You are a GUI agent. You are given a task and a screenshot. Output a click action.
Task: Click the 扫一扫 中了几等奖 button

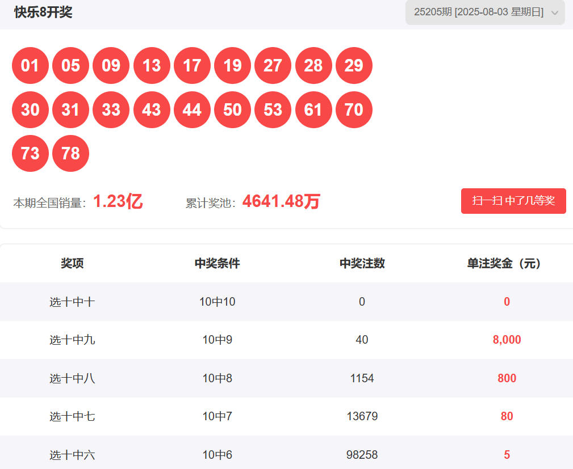click(x=513, y=201)
